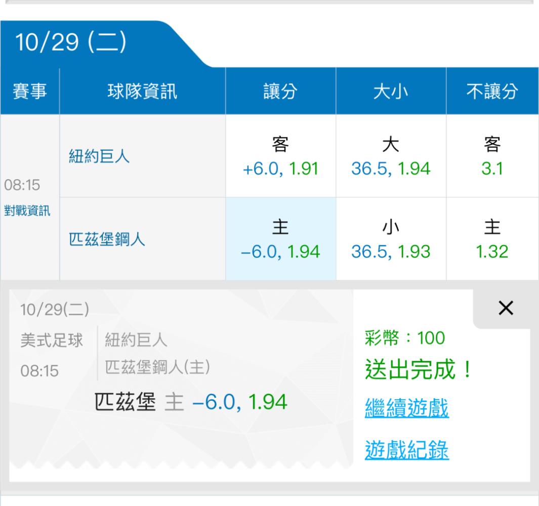Click 紐約巨人 in bet slip
The image size is (539, 506).
tap(136, 340)
